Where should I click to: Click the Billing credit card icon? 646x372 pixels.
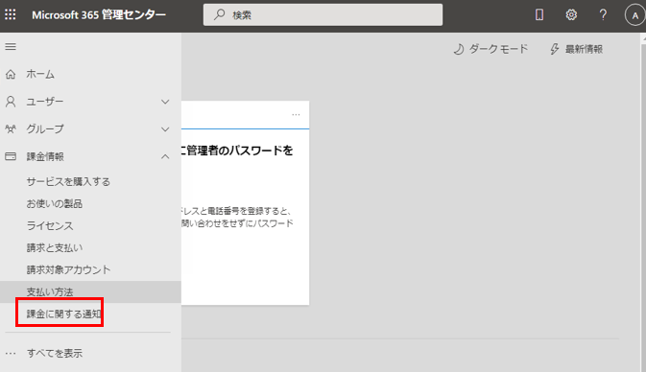[x=11, y=156]
